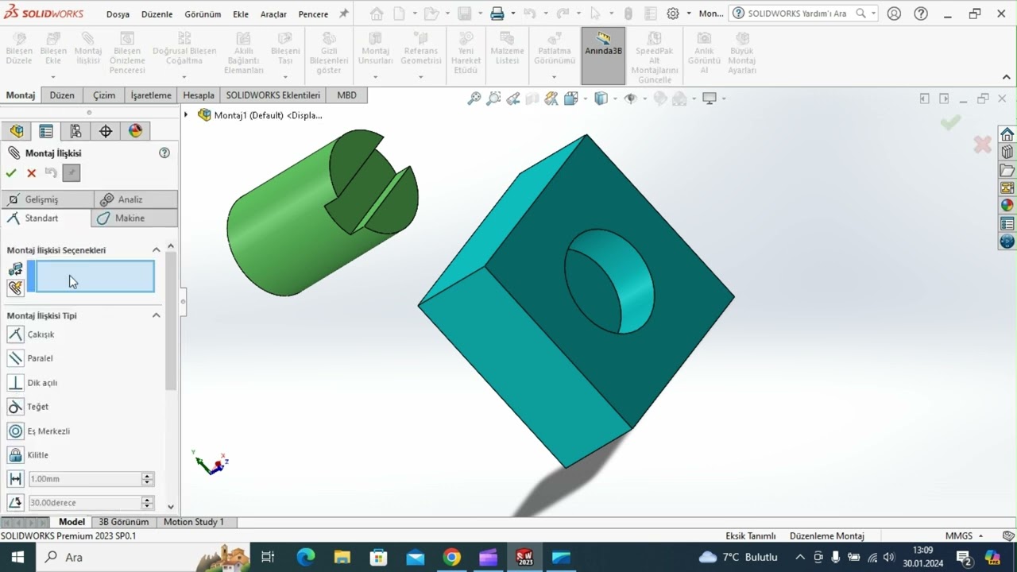Collapse the Montaj İlişkisi Tipi section

156,315
